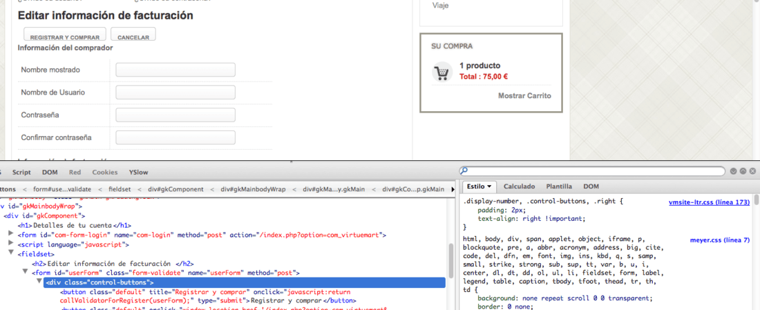Switch to the Calculado tab
This screenshot has height=310, width=760.
519,186
